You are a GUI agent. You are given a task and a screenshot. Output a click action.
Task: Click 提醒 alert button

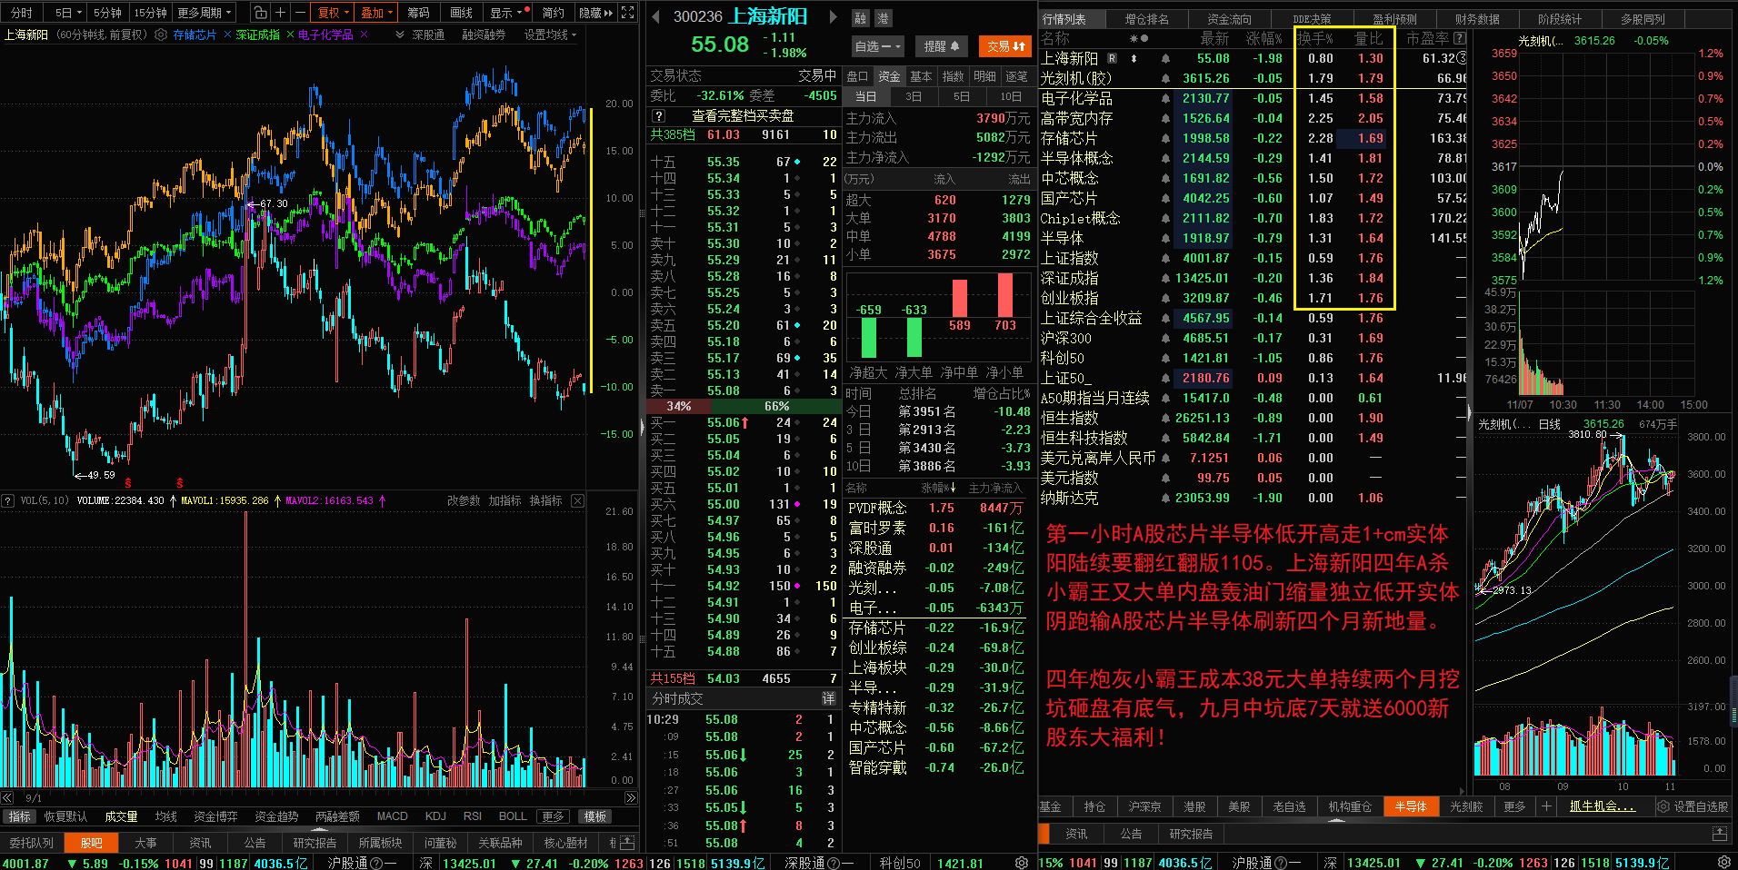[x=942, y=46]
